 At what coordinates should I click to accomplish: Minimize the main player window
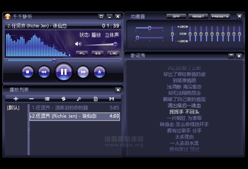click(x=109, y=16)
